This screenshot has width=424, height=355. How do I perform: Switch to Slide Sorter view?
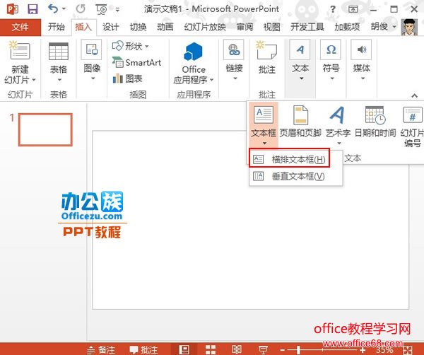coord(211,349)
